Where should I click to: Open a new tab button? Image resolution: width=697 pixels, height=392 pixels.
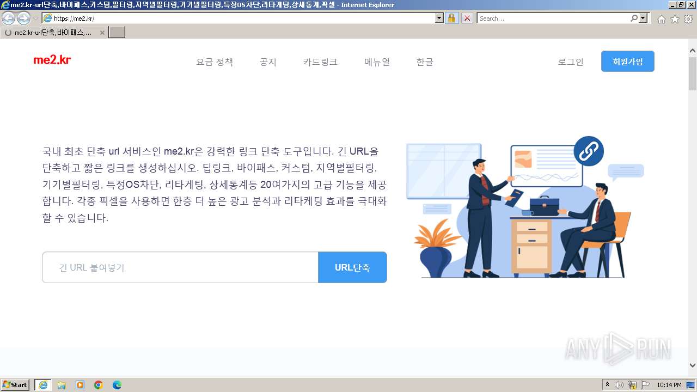[x=117, y=32]
